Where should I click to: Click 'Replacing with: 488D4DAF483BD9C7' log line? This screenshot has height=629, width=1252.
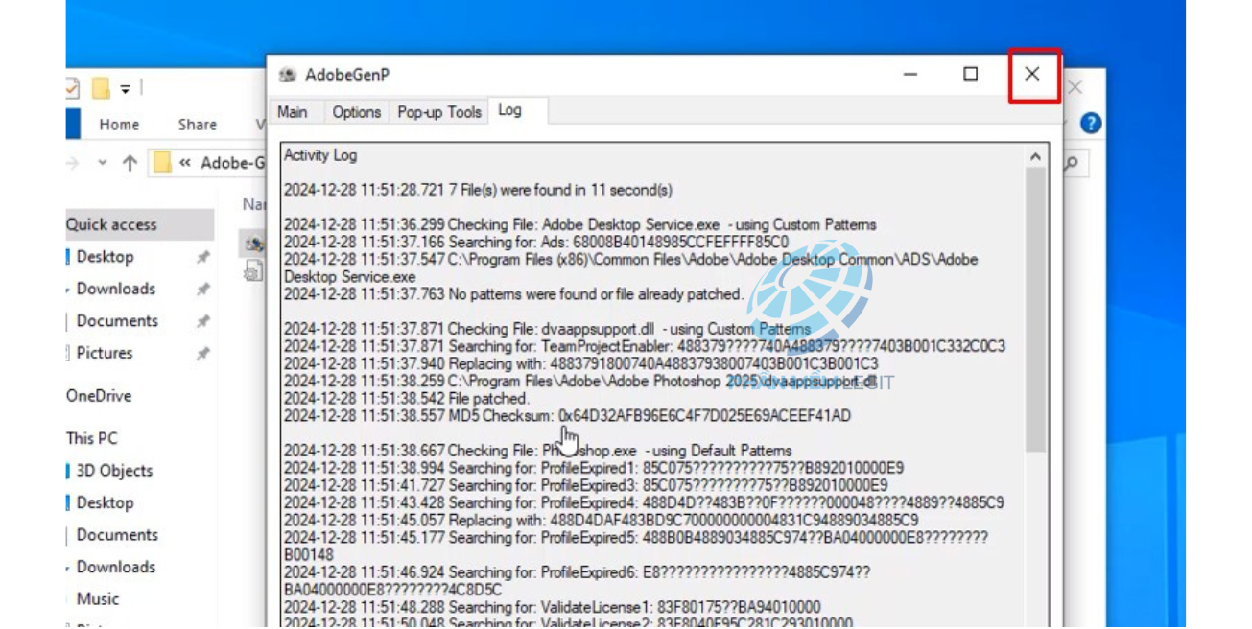click(x=601, y=520)
